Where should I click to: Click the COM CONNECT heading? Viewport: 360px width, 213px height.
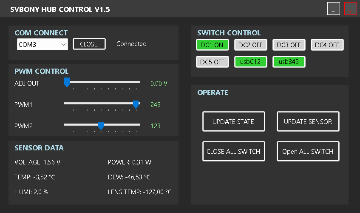tap(41, 33)
